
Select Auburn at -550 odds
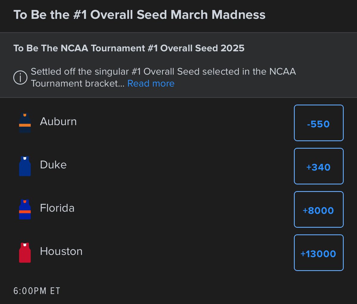click(319, 123)
